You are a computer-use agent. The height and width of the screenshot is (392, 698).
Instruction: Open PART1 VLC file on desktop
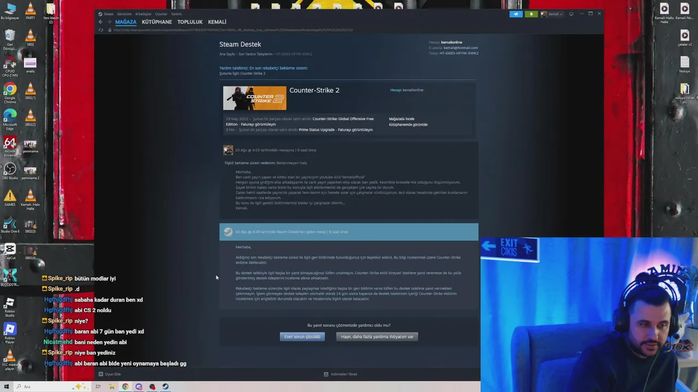click(31, 11)
